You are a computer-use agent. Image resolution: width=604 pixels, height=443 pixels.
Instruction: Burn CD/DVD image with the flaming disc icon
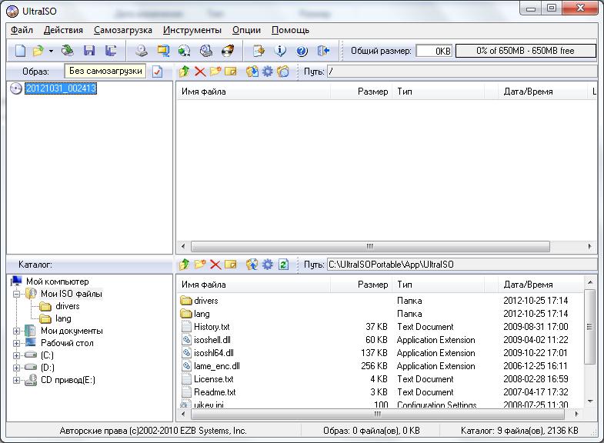228,51
